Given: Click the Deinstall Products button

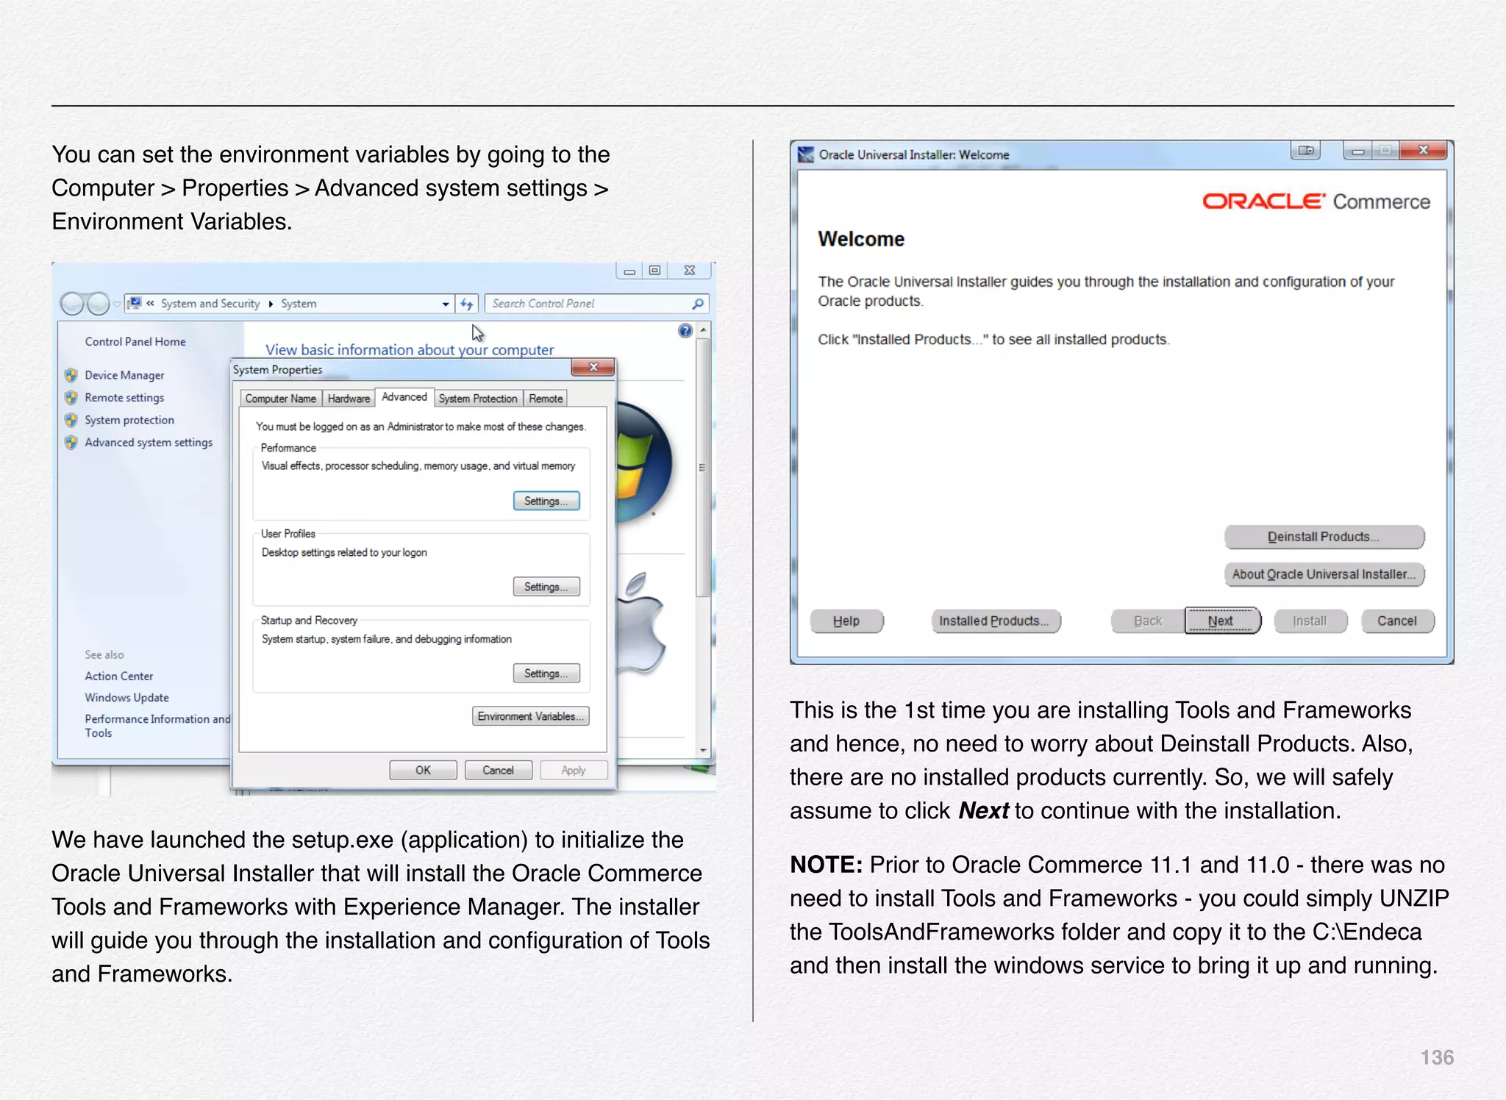Looking at the screenshot, I should tap(1324, 537).
